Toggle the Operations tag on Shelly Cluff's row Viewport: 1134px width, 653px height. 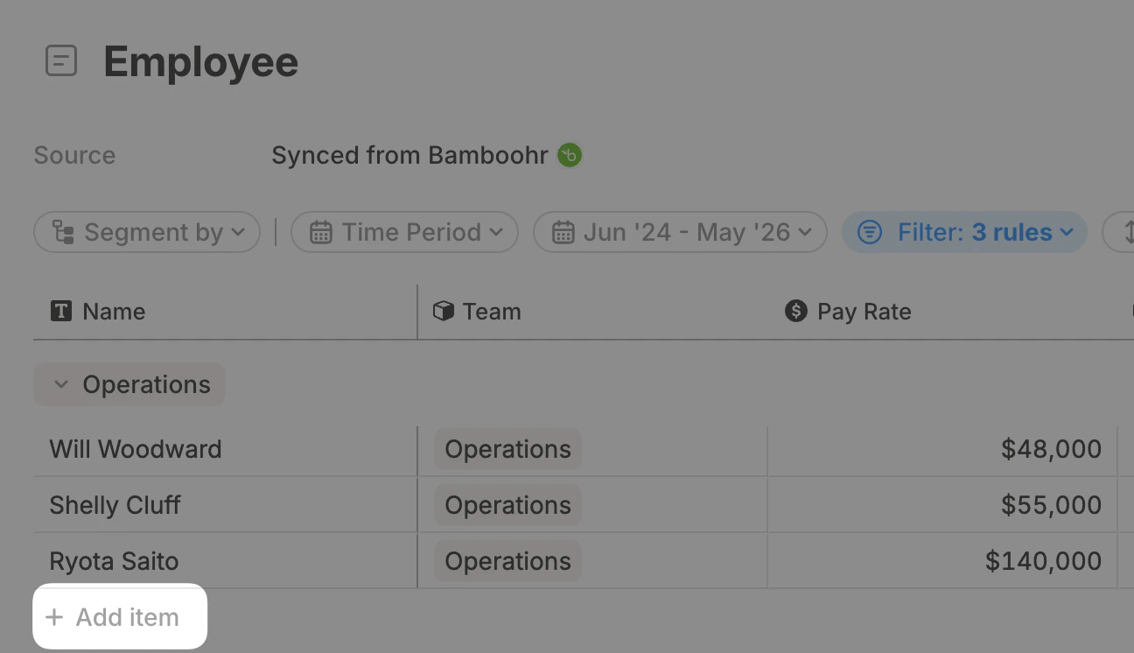pos(507,505)
